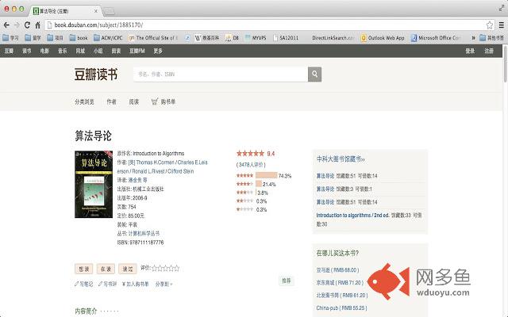Mark the book as 在读
508x317 pixels.
(106, 269)
